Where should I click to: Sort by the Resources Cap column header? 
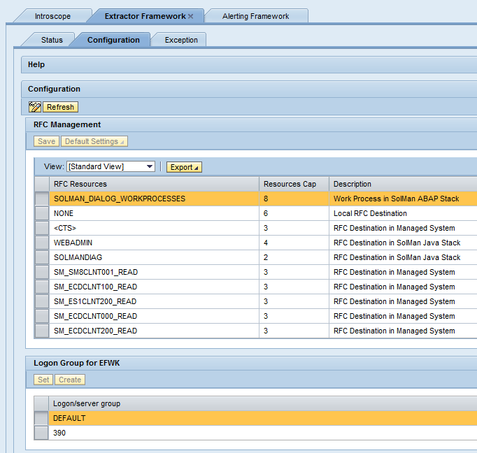click(290, 184)
